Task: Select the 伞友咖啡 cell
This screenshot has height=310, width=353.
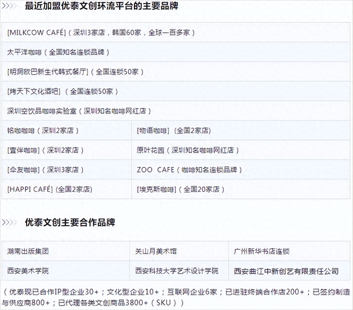Action: (x=45, y=170)
